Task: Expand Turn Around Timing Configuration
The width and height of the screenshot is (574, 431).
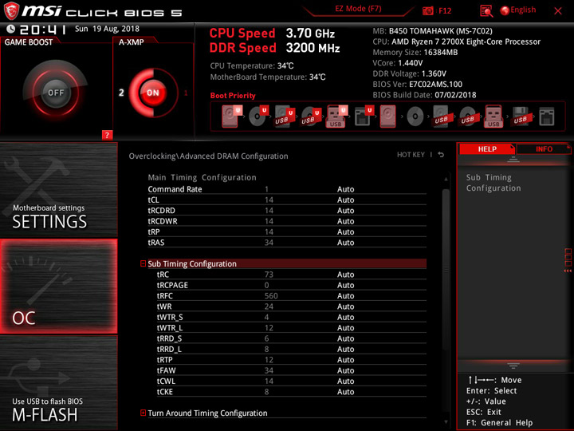Action: [143, 413]
